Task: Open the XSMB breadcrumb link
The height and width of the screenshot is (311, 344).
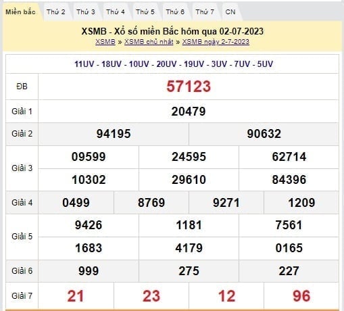Action: [x=105, y=42]
